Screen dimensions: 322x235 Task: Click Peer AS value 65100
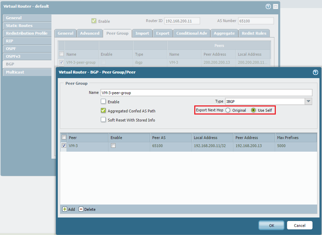157,146
